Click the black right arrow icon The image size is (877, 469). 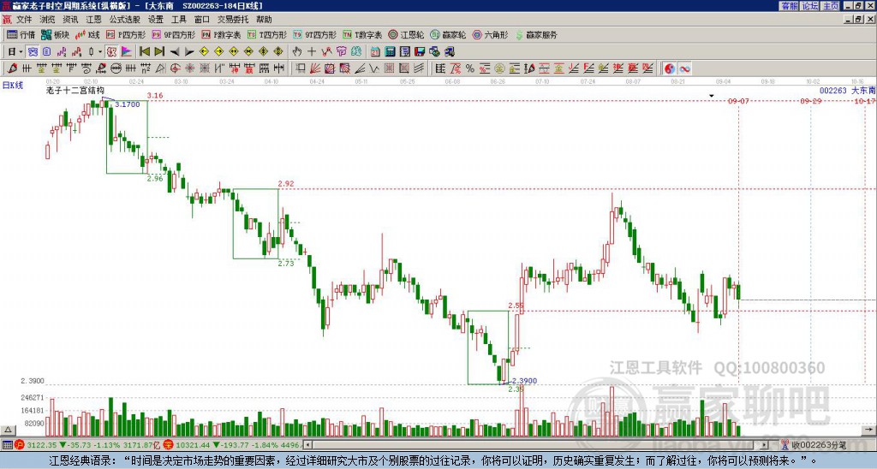coord(189,52)
